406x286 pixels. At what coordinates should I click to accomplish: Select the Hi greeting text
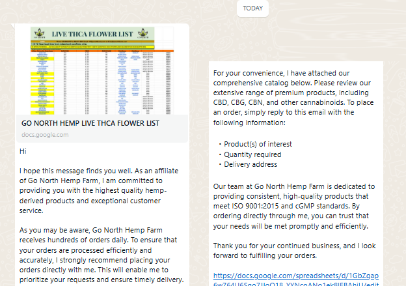point(23,151)
